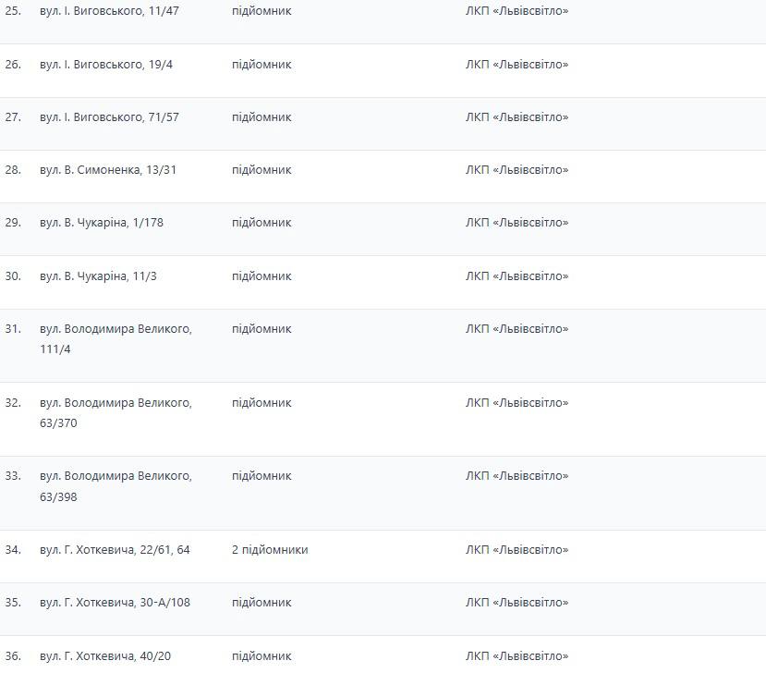766x685 pixels.
Task: Click address вул. І. Виговського, 71/57
Action: (109, 117)
